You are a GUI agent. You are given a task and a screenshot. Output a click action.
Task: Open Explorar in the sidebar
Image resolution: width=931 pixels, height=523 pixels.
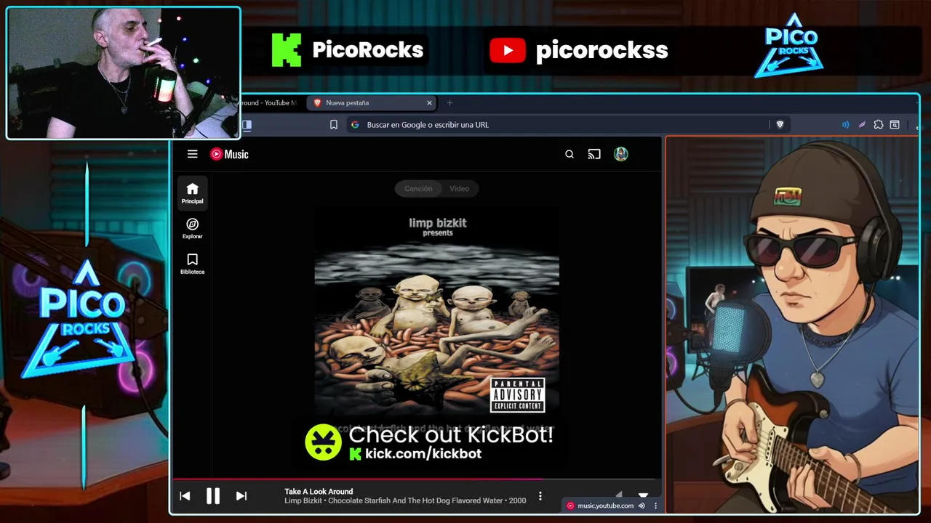click(x=192, y=229)
